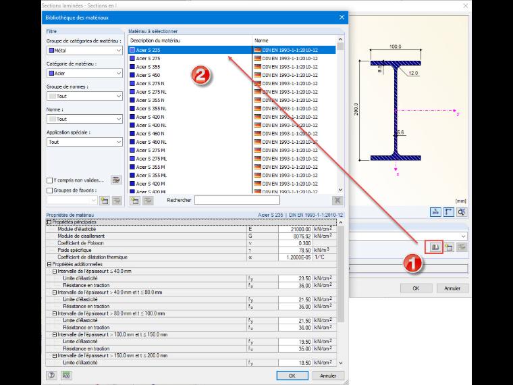513x385 pixels.
Task: Click units/decimal settings icon at dialog bottom
Action: [x=66, y=375]
